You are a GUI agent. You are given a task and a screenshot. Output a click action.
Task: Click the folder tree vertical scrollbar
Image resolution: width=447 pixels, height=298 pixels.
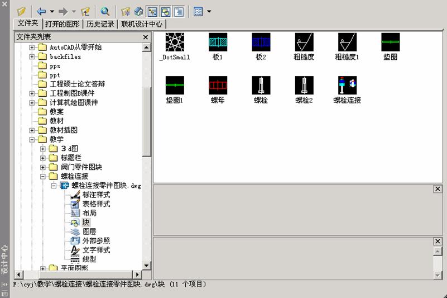[147, 123]
